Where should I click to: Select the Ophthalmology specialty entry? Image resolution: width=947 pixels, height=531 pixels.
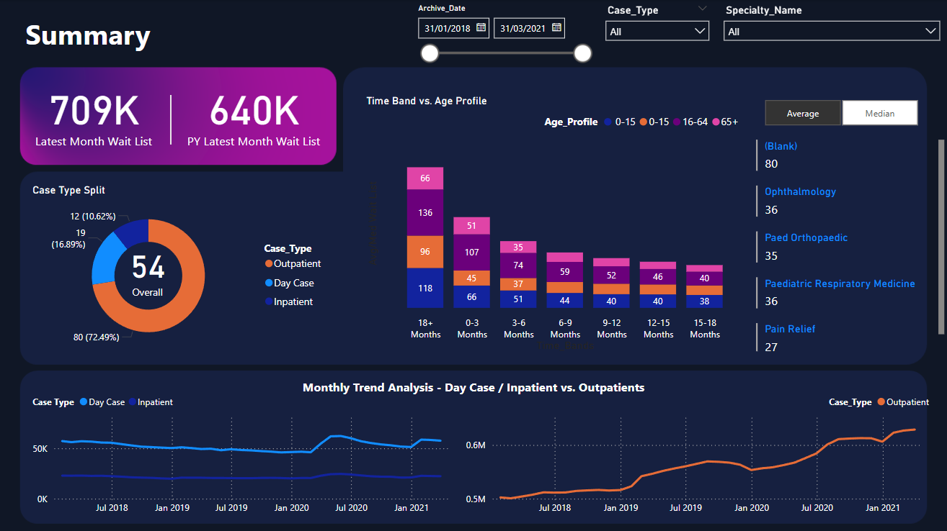(x=800, y=192)
